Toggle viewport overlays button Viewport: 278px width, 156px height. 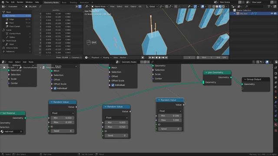203,6
